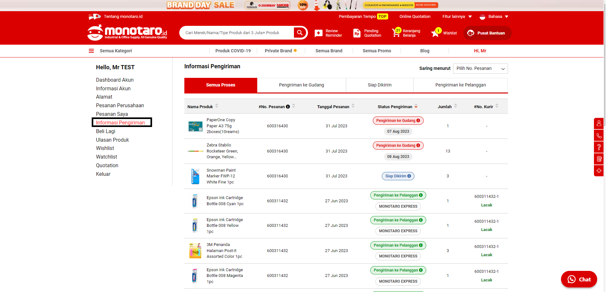Sort by #No. Kurir column arrows

[x=497, y=106]
